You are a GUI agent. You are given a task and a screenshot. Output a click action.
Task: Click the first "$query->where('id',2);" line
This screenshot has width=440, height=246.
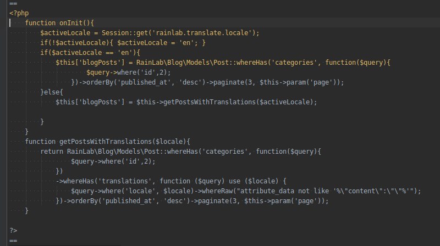pyautogui.click(x=129, y=72)
